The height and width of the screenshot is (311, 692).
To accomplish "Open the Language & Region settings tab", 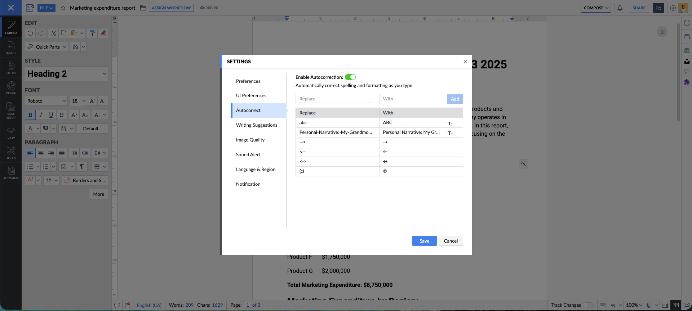I will pos(256,169).
